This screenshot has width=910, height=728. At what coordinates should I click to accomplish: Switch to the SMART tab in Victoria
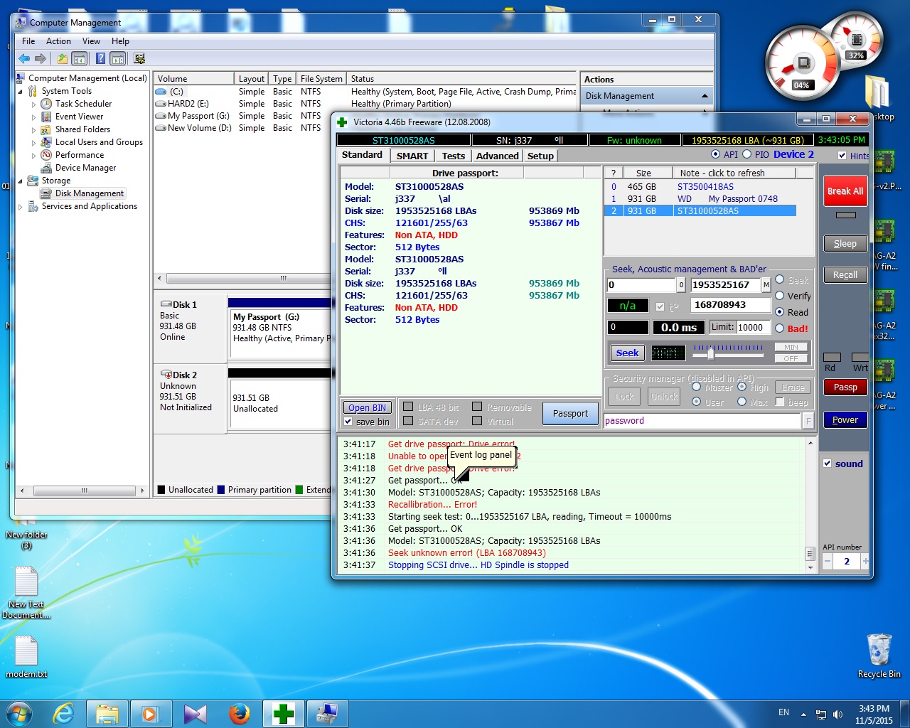coord(412,156)
